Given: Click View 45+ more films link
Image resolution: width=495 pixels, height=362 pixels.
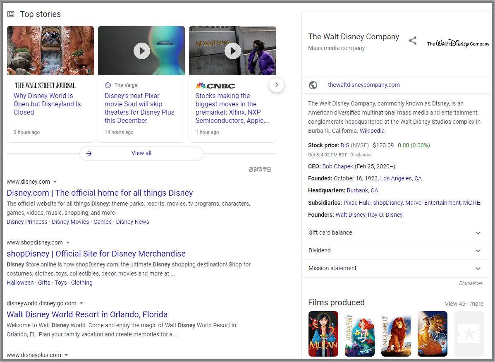Looking at the screenshot, I should click(464, 304).
